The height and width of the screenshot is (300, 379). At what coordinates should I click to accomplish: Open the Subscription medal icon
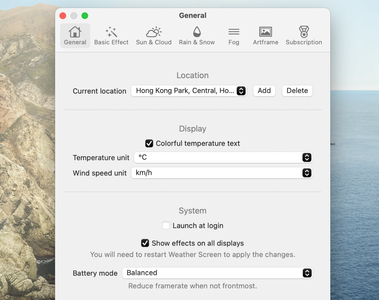(304, 32)
